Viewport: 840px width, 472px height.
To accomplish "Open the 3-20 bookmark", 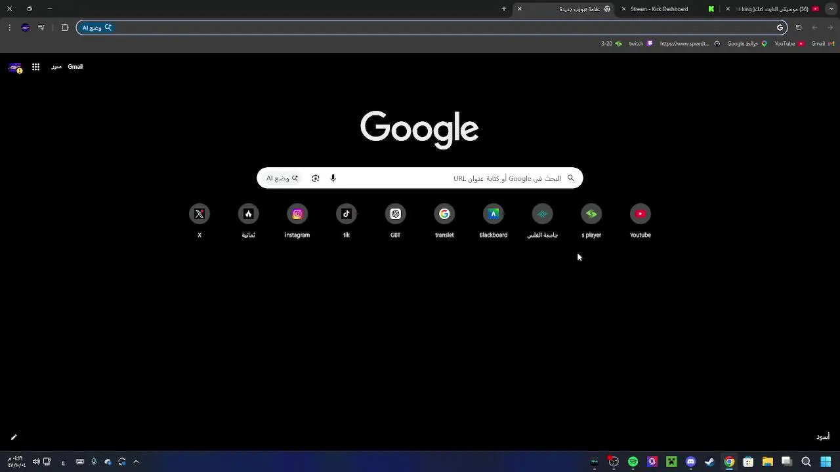I will pyautogui.click(x=612, y=44).
